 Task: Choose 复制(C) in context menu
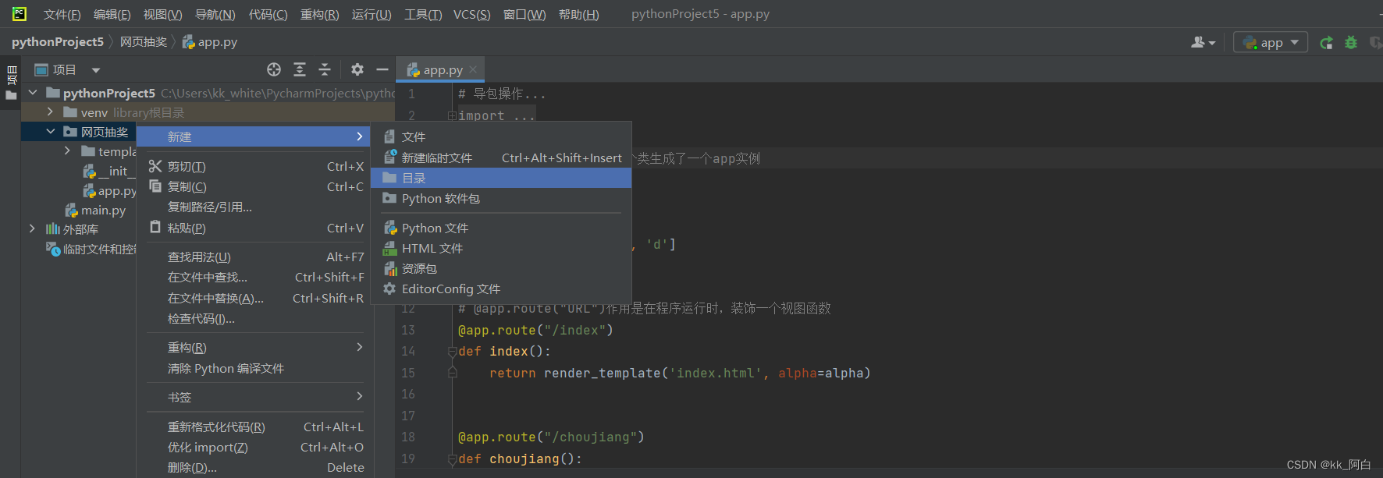pyautogui.click(x=254, y=187)
